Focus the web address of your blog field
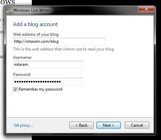This screenshot has width=161, height=140. tap(59, 41)
